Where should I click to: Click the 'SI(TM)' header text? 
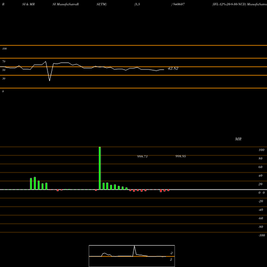[101, 4]
